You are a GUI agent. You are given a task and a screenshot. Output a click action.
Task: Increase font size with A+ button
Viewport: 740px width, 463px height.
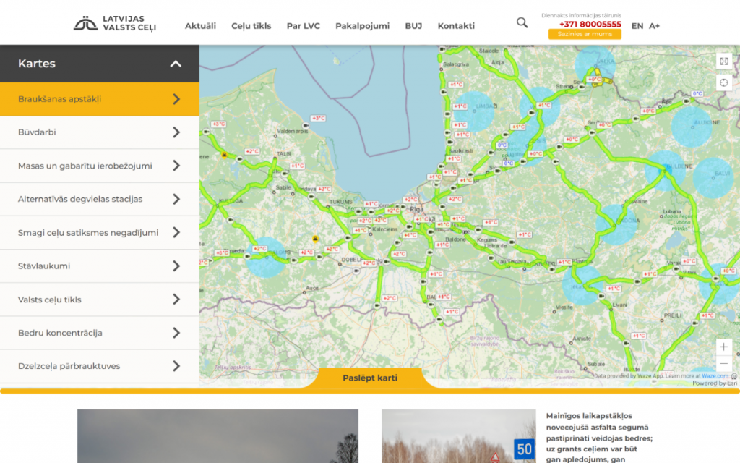tap(654, 26)
